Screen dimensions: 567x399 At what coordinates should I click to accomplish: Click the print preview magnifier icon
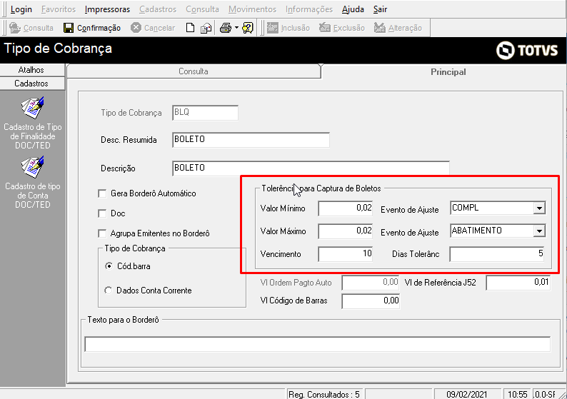pyautogui.click(x=248, y=29)
